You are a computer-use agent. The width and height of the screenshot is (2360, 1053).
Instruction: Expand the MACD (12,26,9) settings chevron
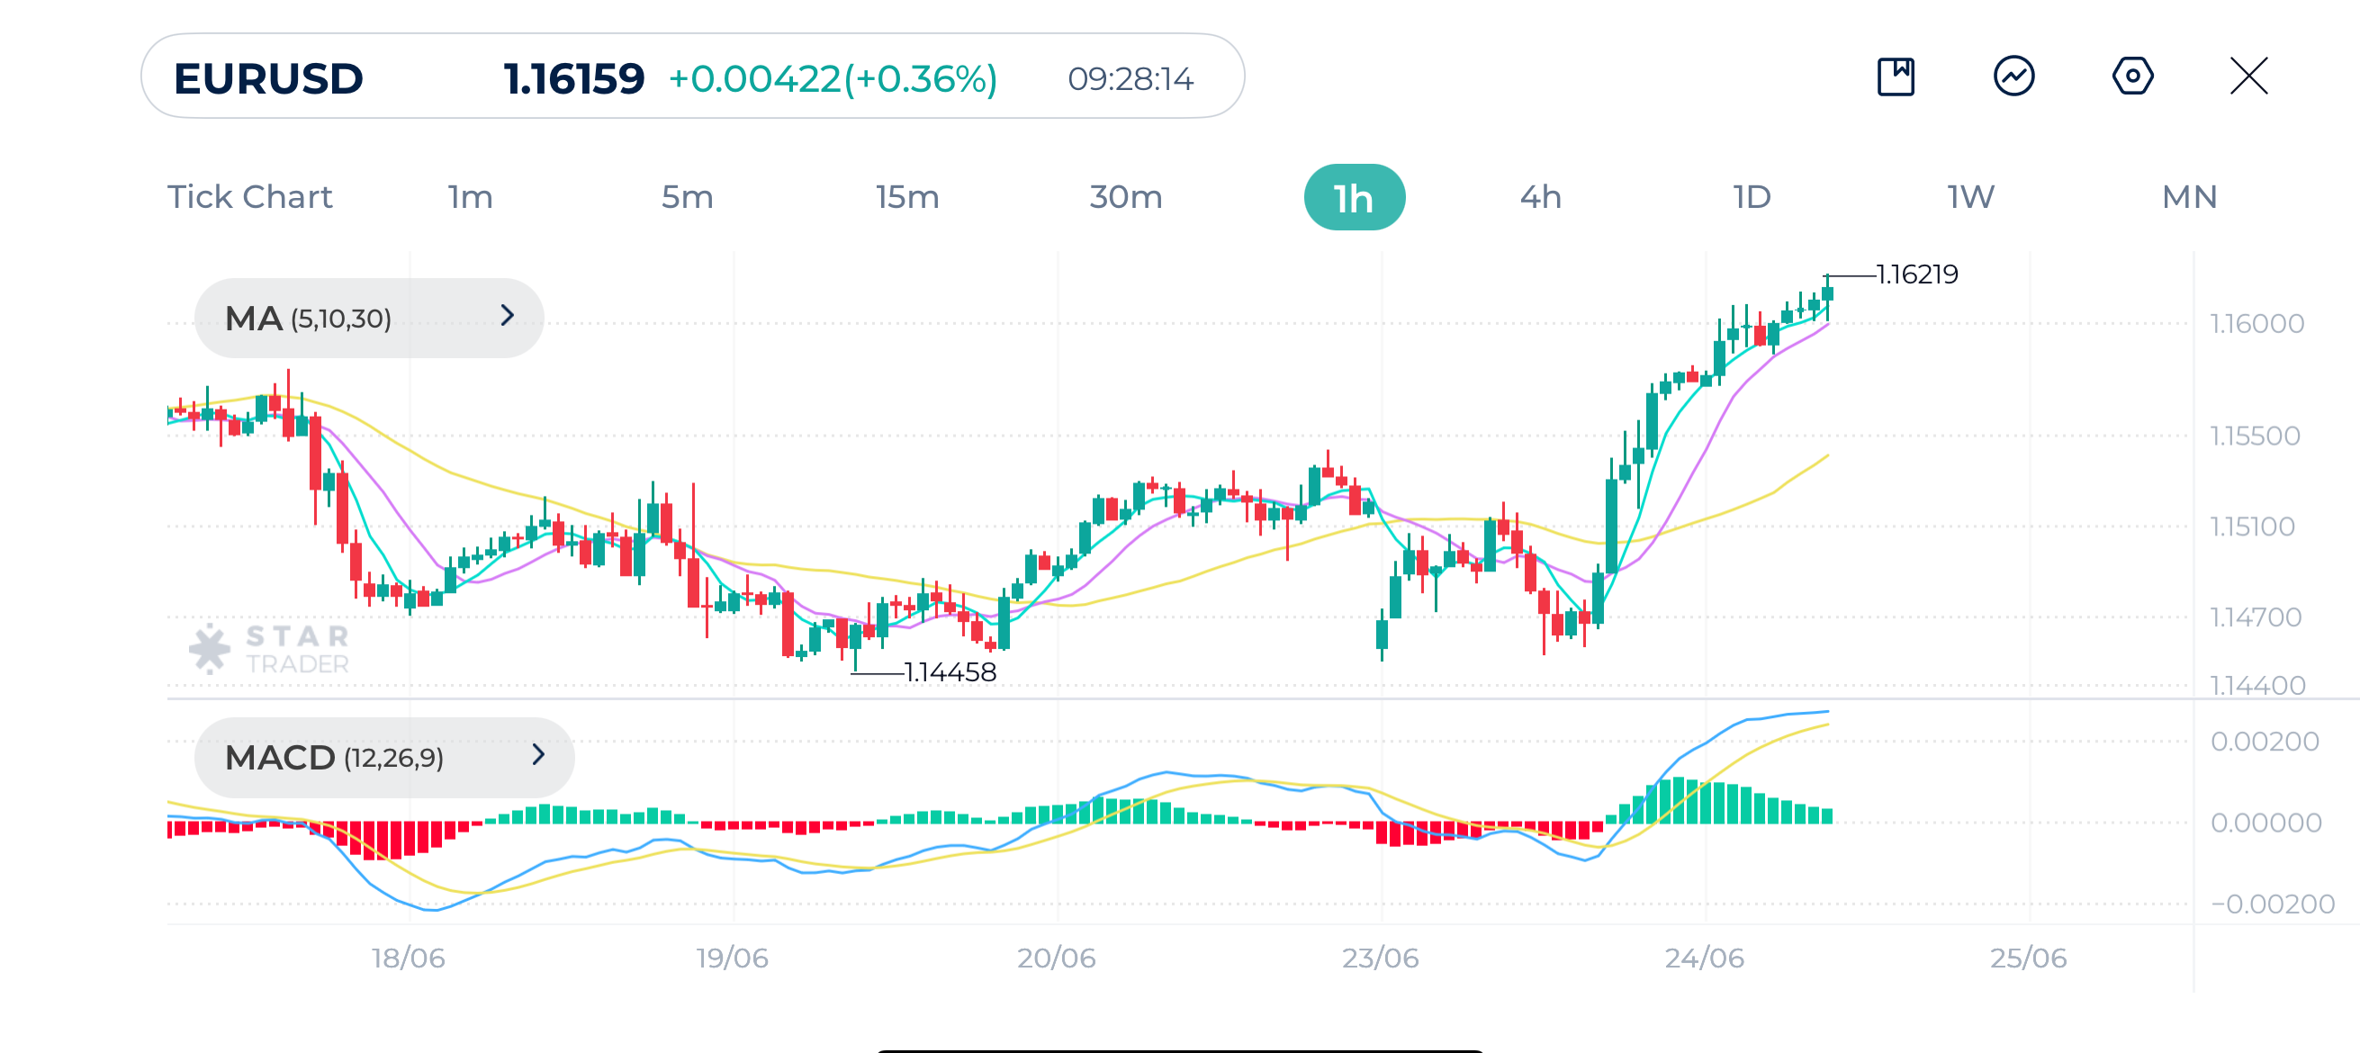pyautogui.click(x=538, y=756)
